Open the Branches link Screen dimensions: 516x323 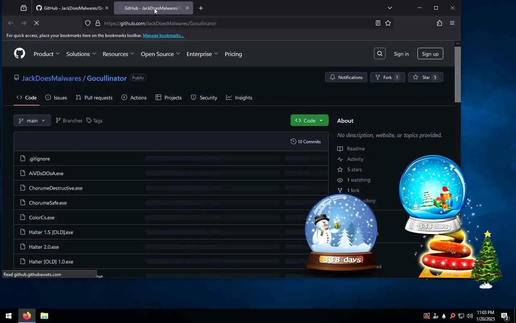click(69, 121)
